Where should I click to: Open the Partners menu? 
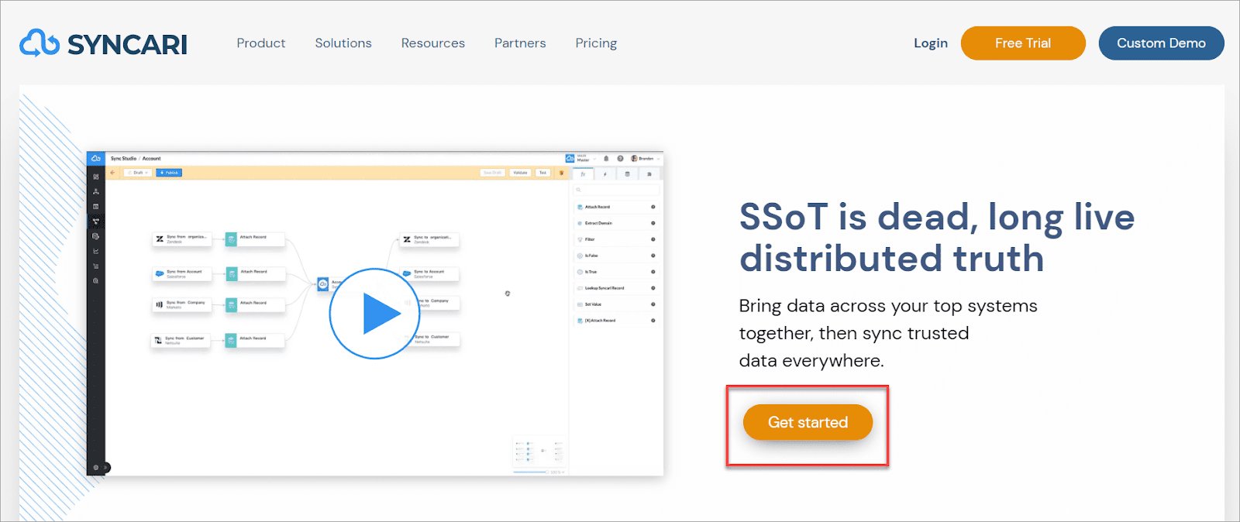click(520, 43)
